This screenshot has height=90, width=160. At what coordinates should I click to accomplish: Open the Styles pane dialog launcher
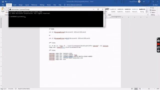(148, 15)
